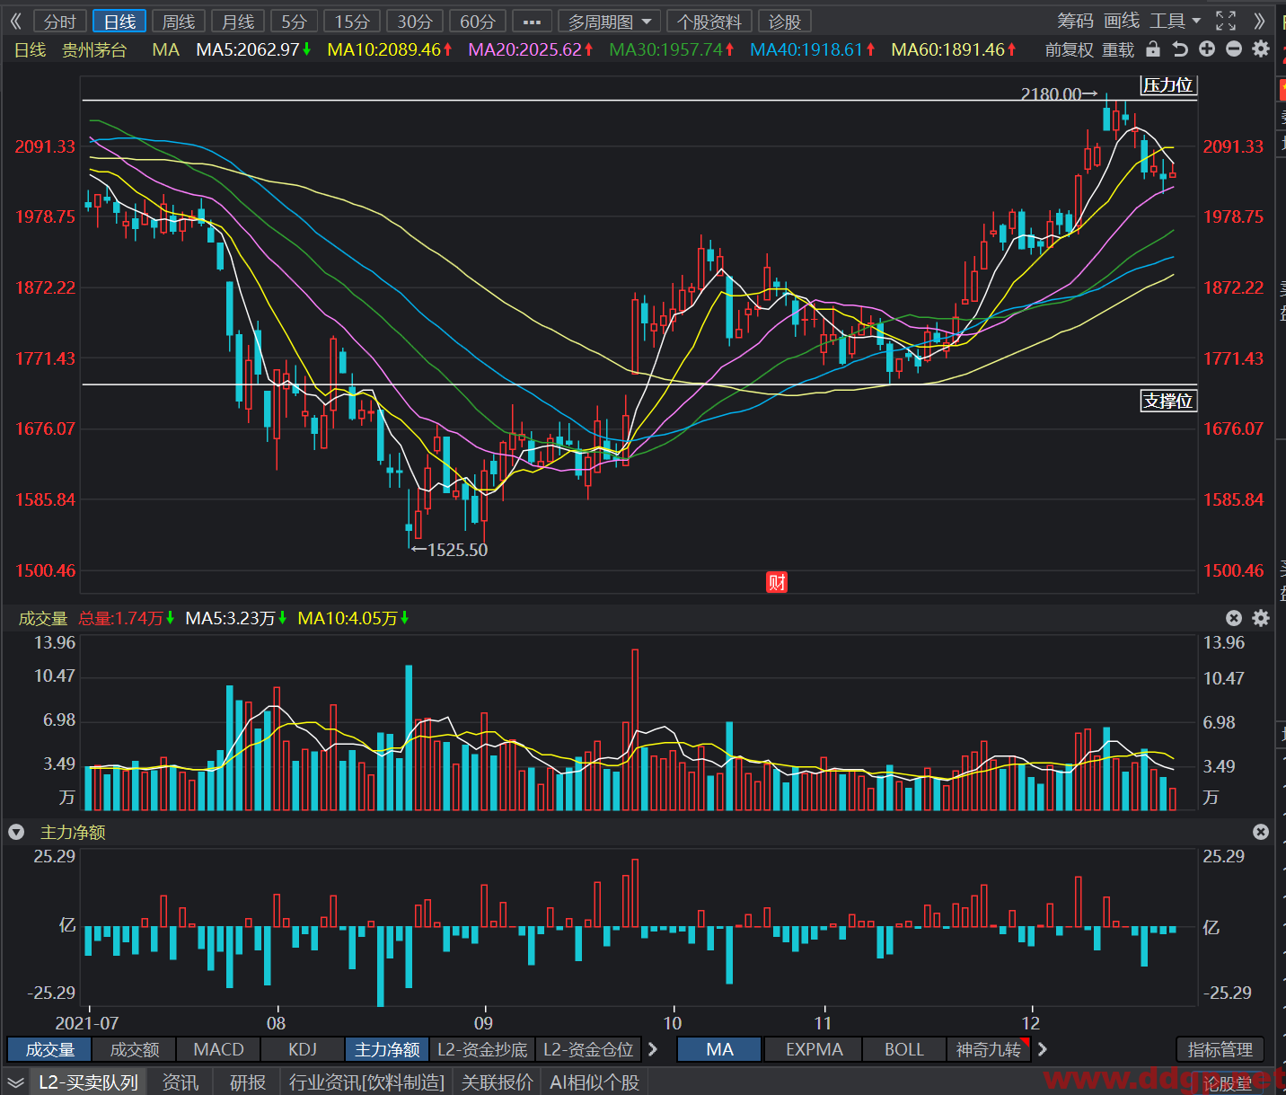The width and height of the screenshot is (1286, 1095).
Task: Expand the 工具 dropdown menu
Action: pos(1176,21)
